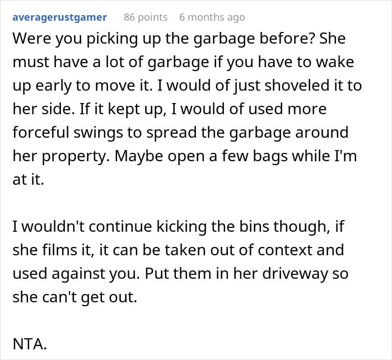Click the text 'she can't get out.'
This screenshot has width=392, height=360.
[x=74, y=298]
